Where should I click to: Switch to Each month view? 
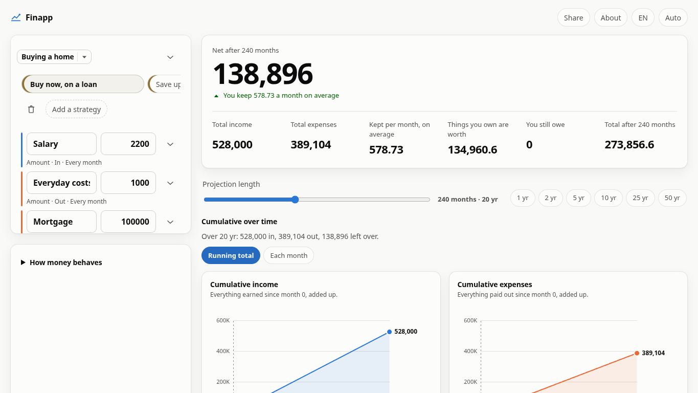pos(288,255)
